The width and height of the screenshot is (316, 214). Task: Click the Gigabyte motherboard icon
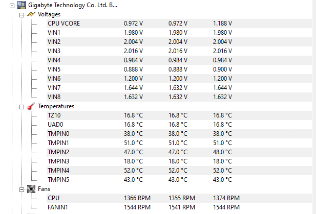pyautogui.click(x=22, y=5)
